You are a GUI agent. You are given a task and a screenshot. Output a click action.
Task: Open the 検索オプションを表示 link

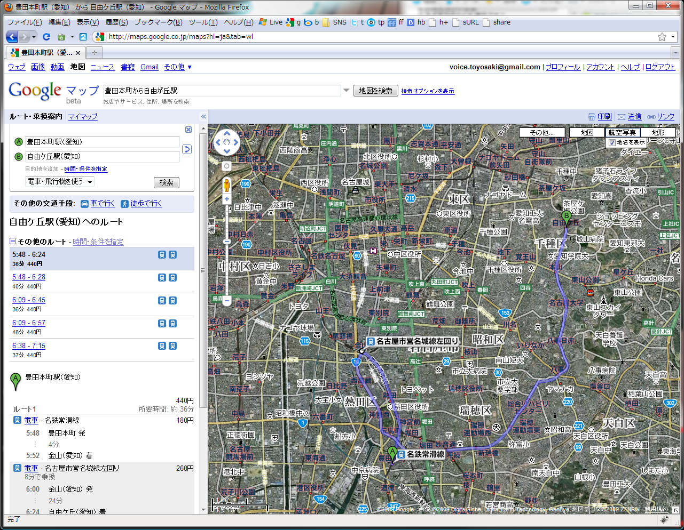tap(428, 91)
